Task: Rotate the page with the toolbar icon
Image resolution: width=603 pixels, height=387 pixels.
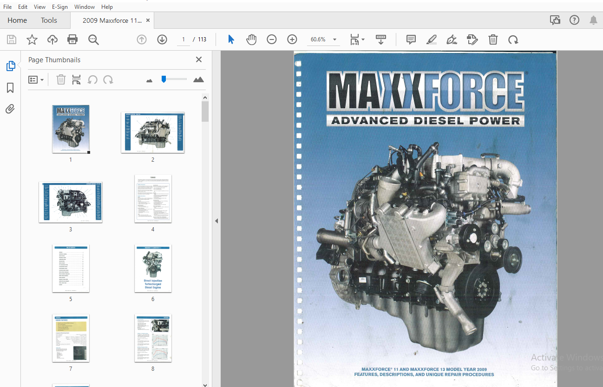Action: 513,39
